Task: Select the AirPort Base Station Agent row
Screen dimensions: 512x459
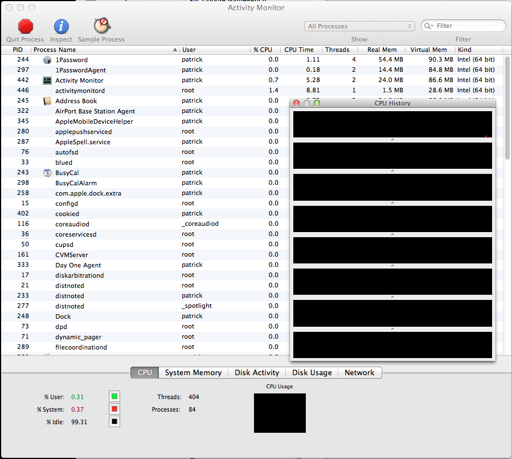Action: tap(145, 111)
